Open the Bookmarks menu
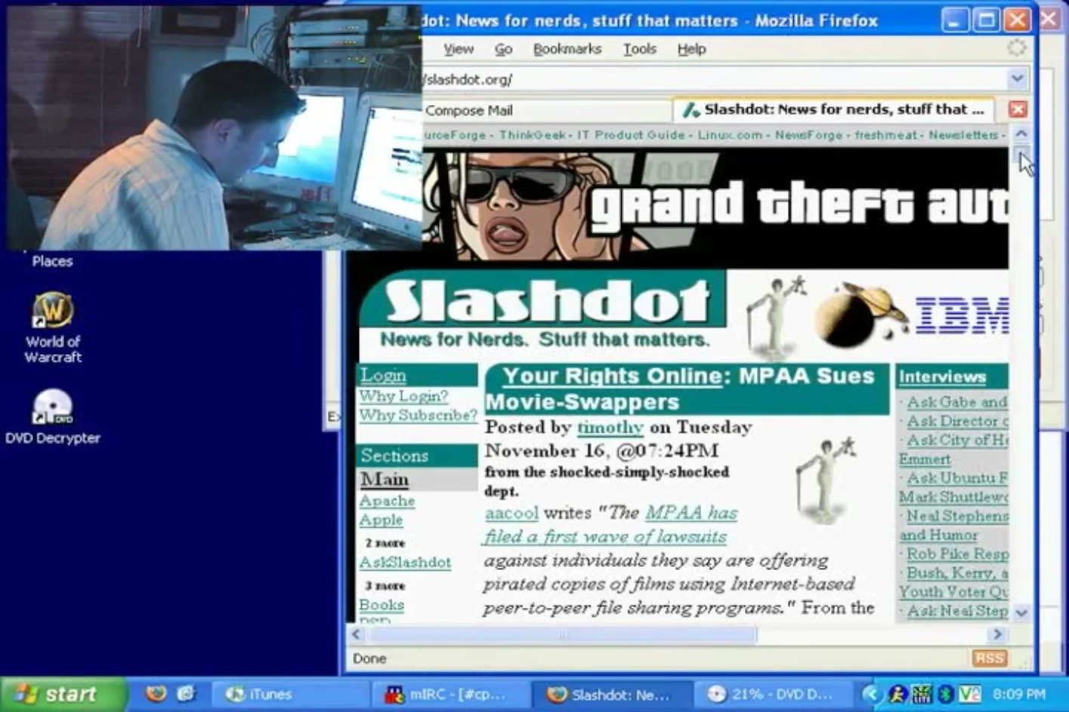 (567, 49)
